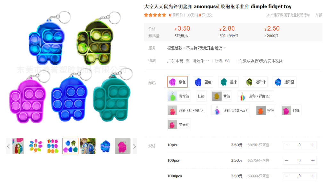The image size is (328, 186).
Task: Decrease quantity for 10pcs option
Action: [287, 145]
